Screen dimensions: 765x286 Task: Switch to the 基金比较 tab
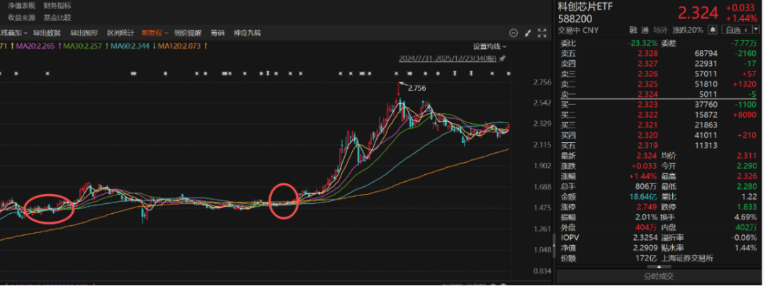(x=57, y=17)
